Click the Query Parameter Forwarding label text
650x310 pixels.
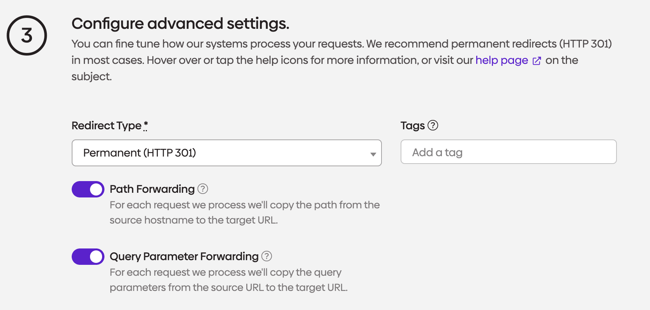coord(184,256)
